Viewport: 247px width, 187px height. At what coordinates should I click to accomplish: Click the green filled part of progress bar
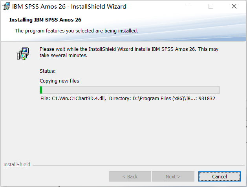pos(41,90)
